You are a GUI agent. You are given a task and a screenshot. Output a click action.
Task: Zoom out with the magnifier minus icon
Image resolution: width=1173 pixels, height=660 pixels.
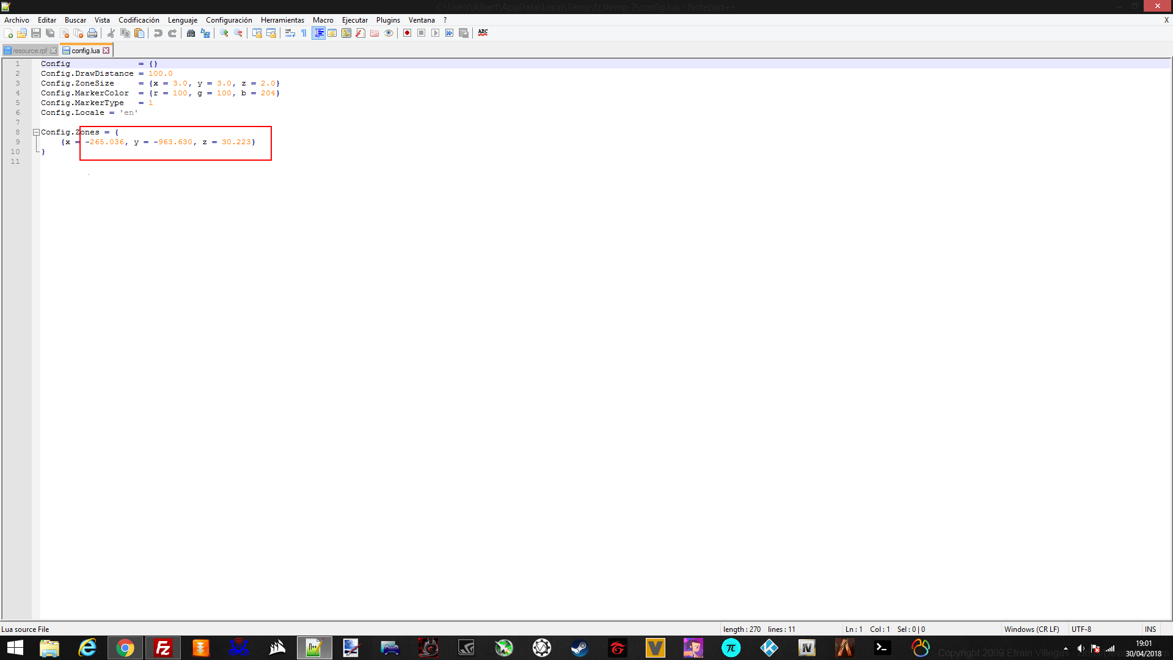coord(238,33)
